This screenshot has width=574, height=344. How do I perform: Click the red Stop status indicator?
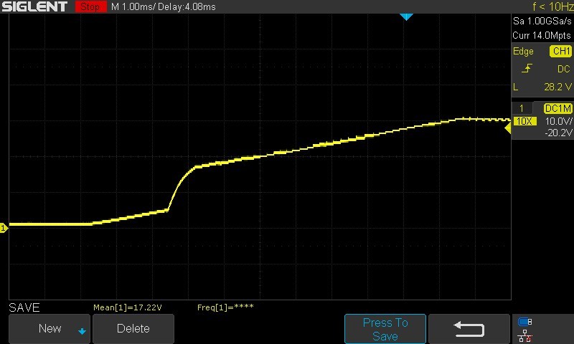point(91,6)
